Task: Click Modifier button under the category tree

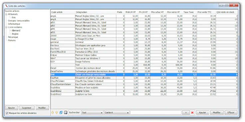Action: click(42, 108)
